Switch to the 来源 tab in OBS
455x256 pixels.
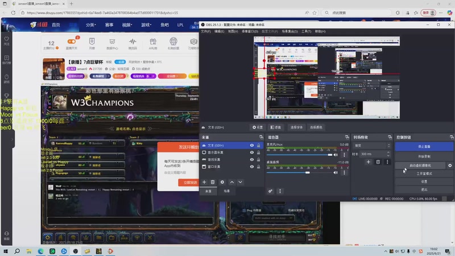point(208,191)
